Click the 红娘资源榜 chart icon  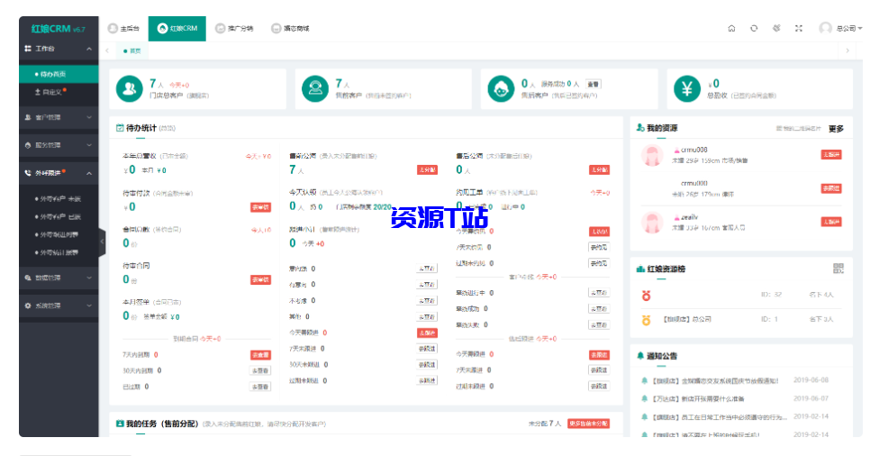(640, 269)
